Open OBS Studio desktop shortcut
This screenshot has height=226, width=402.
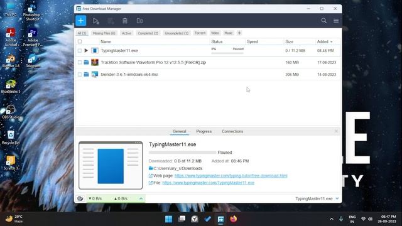click(11, 112)
